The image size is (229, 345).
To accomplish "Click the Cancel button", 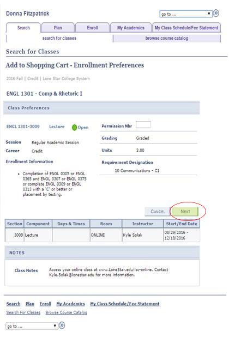I will point(158,212).
